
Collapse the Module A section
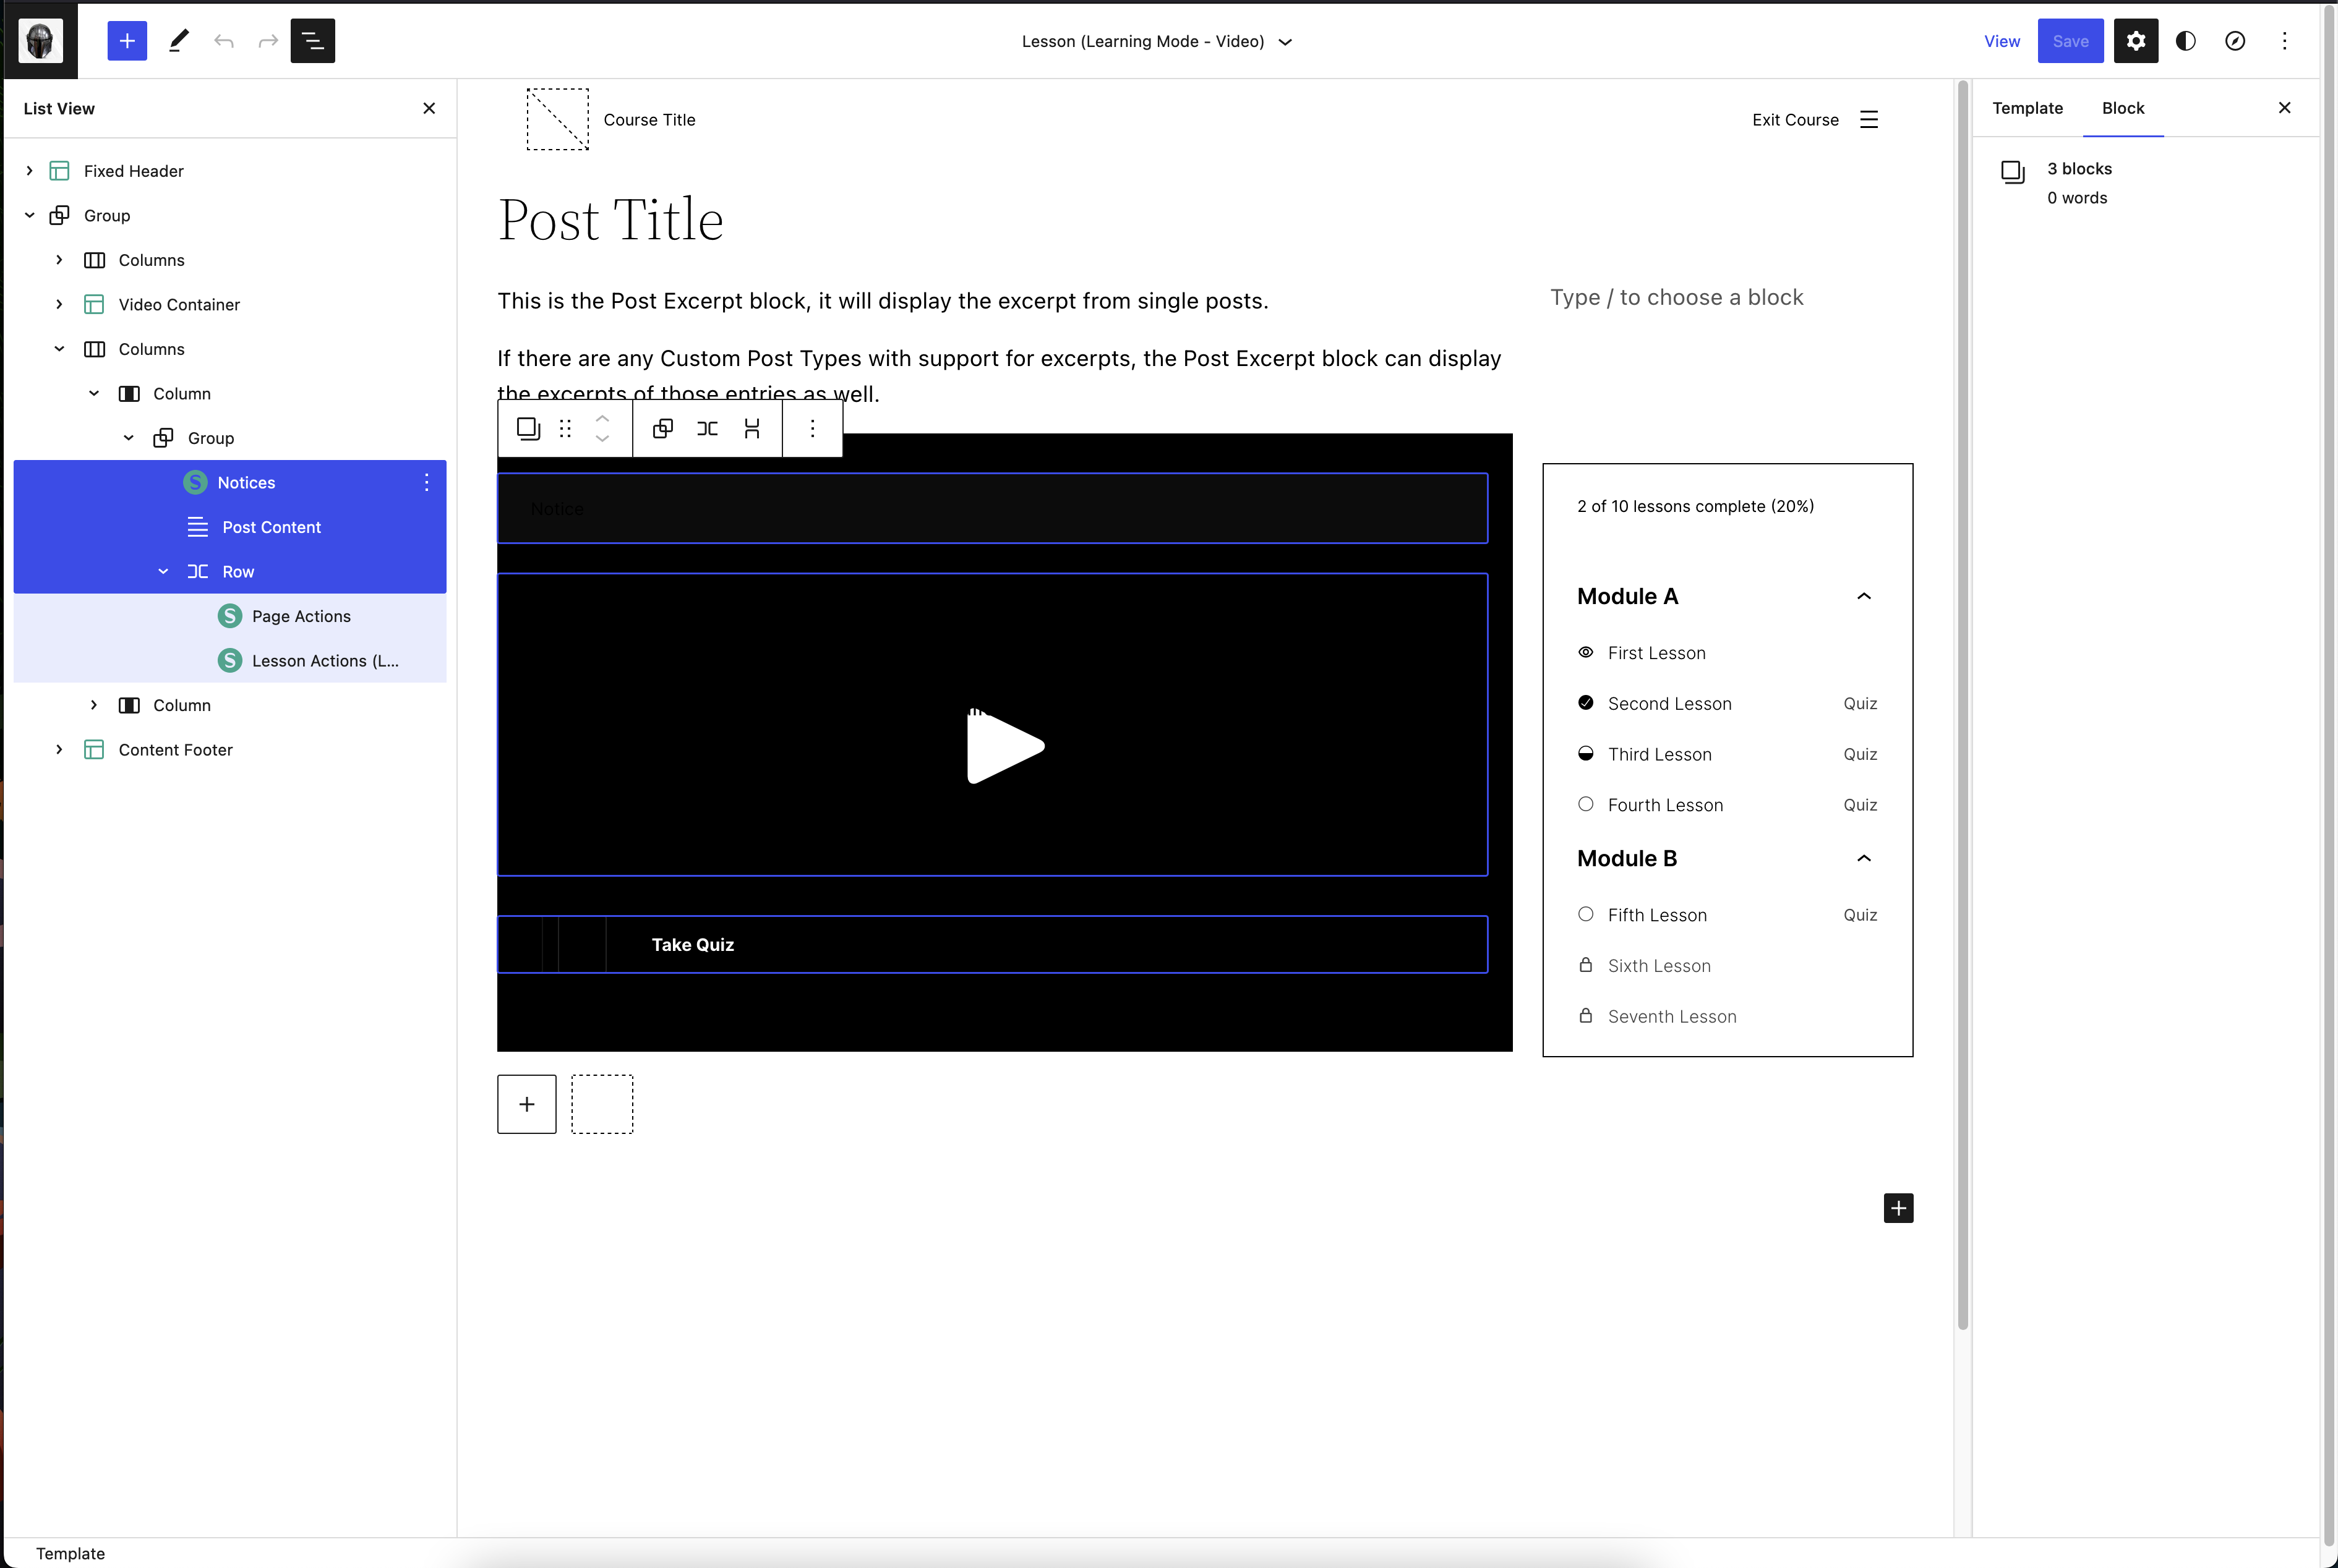1863,596
